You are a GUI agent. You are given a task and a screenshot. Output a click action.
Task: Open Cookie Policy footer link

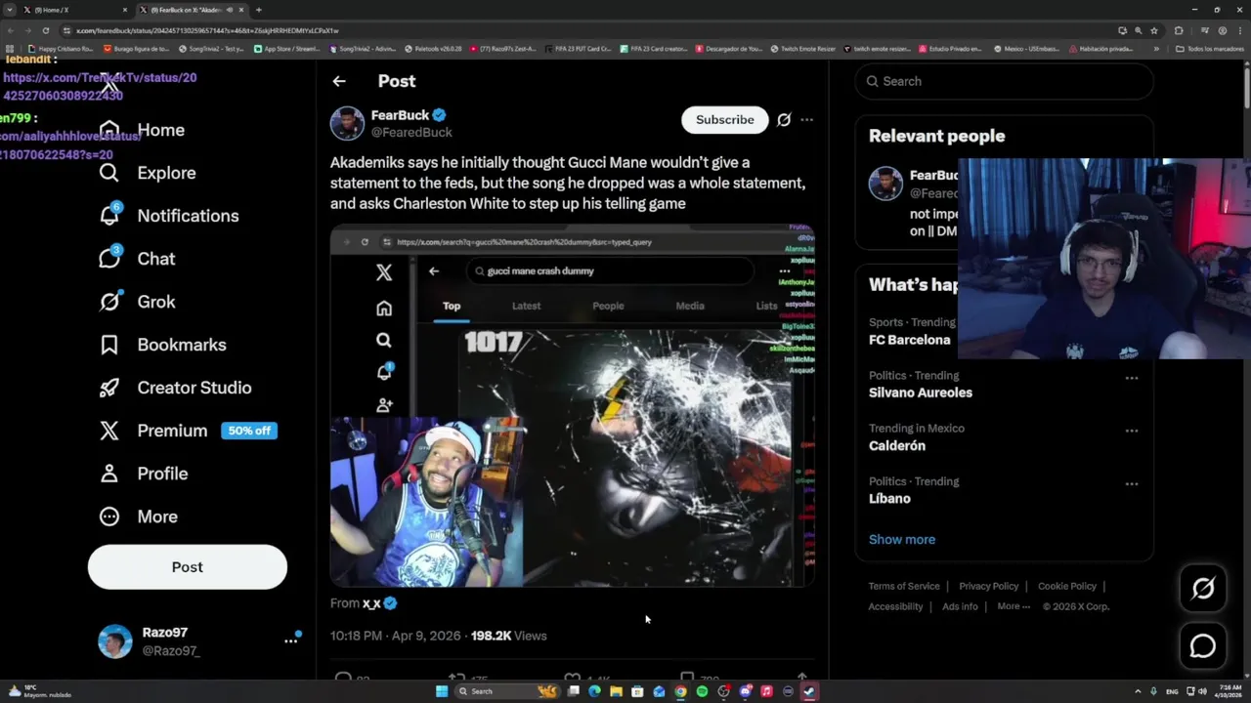tap(1067, 586)
